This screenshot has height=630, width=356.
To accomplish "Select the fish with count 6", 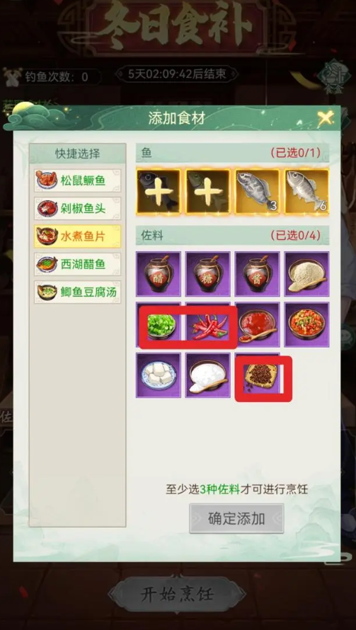I will [307, 191].
